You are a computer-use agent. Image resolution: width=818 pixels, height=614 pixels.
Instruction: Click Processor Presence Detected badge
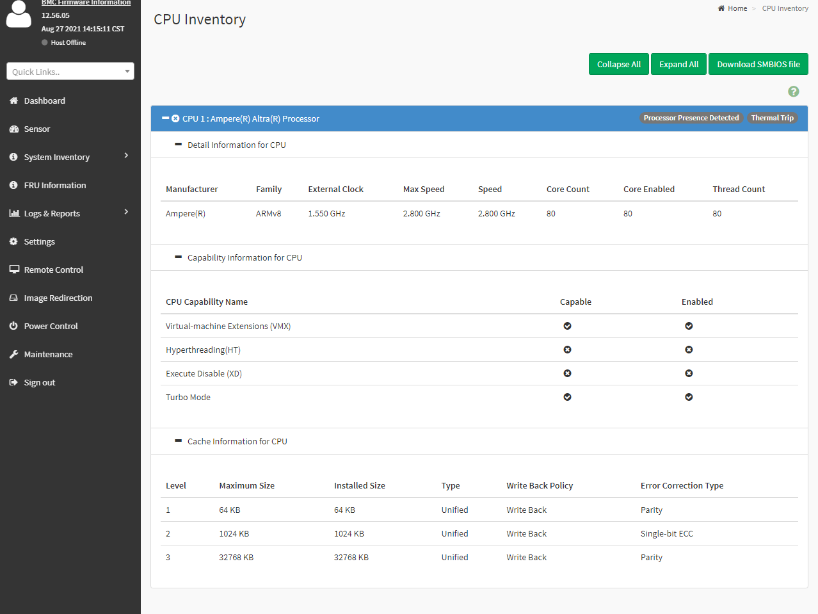pyautogui.click(x=691, y=118)
